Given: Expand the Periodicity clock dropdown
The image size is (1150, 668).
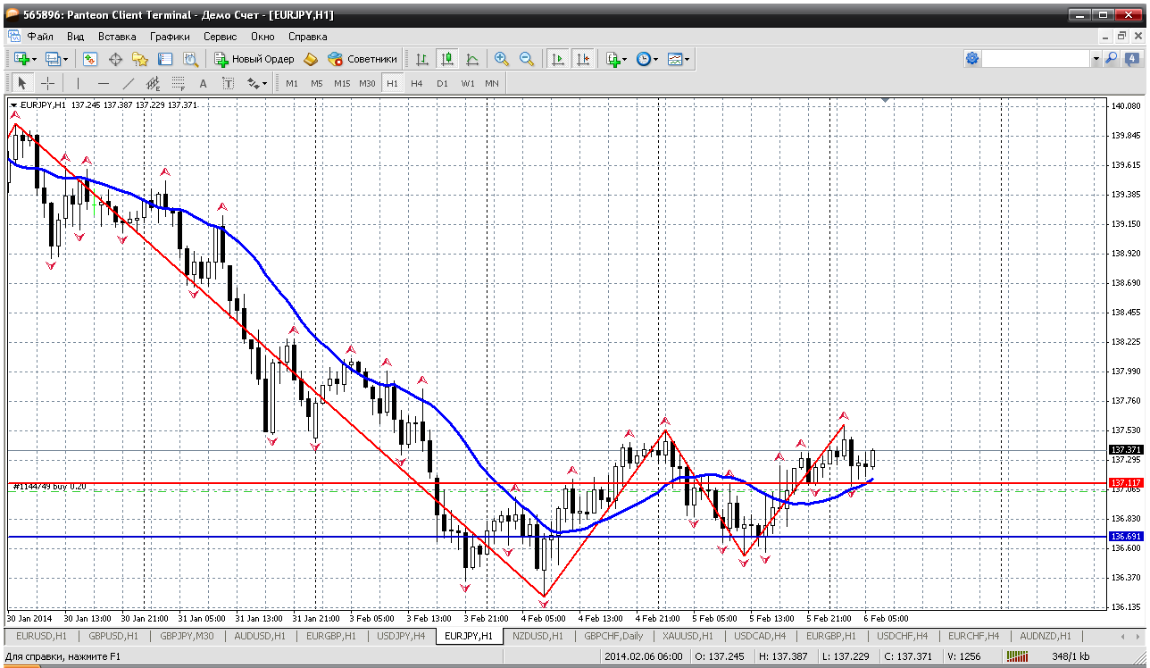Looking at the screenshot, I should (655, 59).
